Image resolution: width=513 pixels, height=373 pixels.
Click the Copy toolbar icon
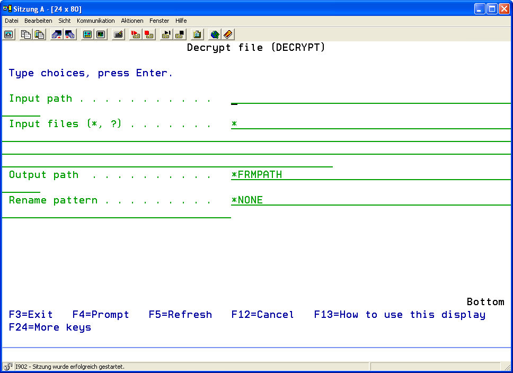click(x=25, y=34)
